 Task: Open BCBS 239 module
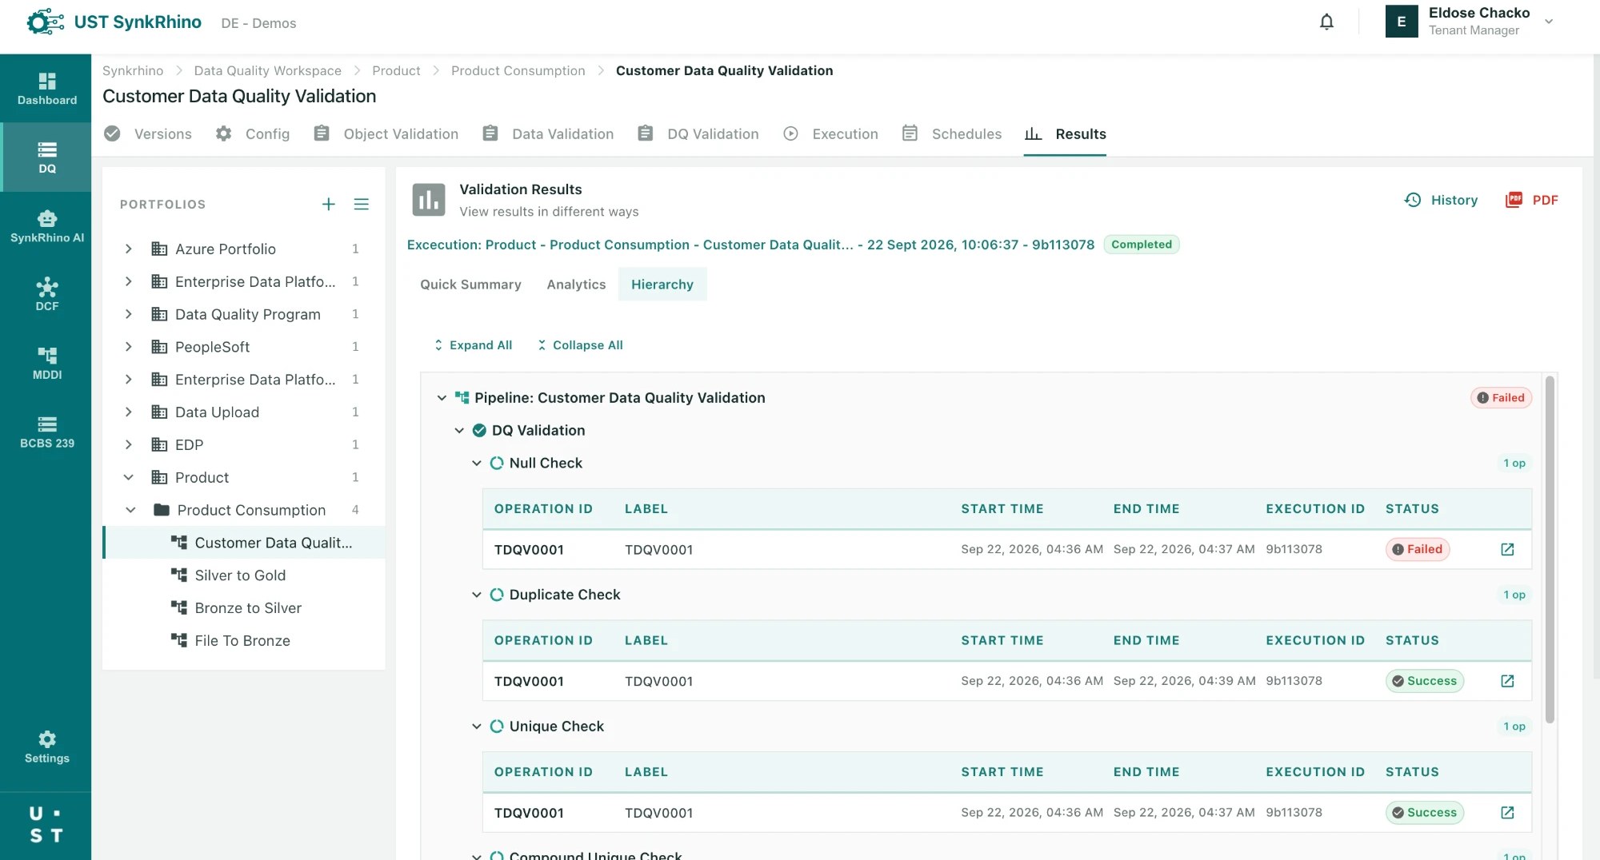pyautogui.click(x=47, y=432)
